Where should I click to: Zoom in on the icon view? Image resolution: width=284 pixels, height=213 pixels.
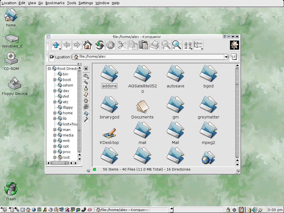coord(166,45)
